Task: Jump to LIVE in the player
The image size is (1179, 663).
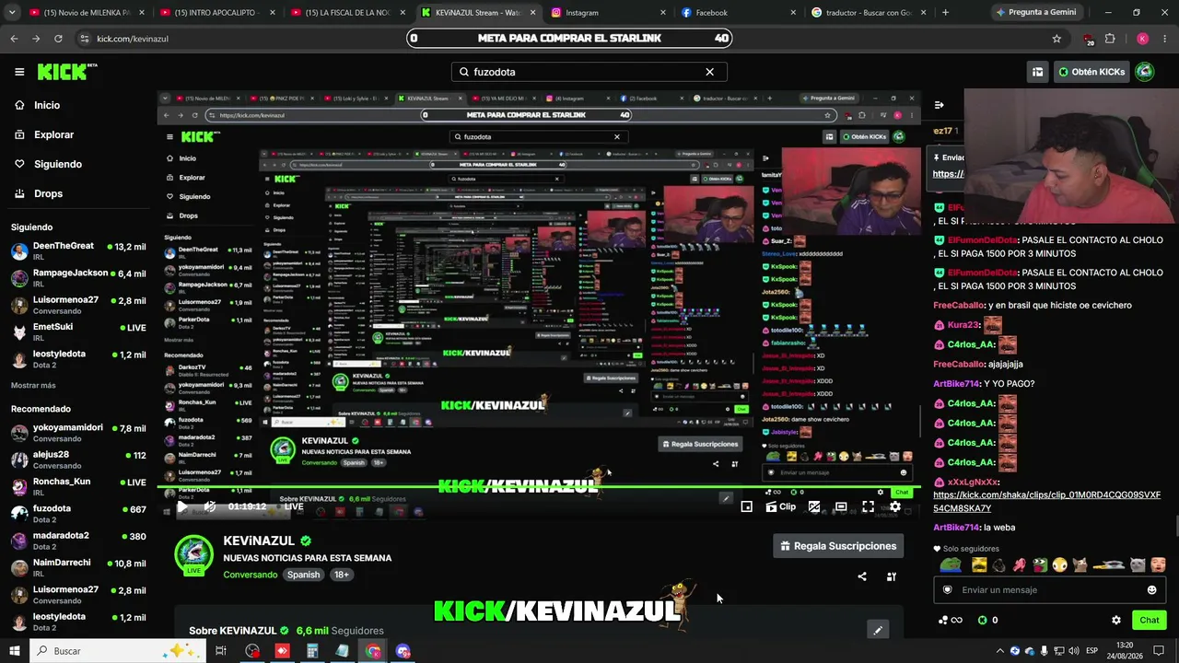Action: coord(294,506)
